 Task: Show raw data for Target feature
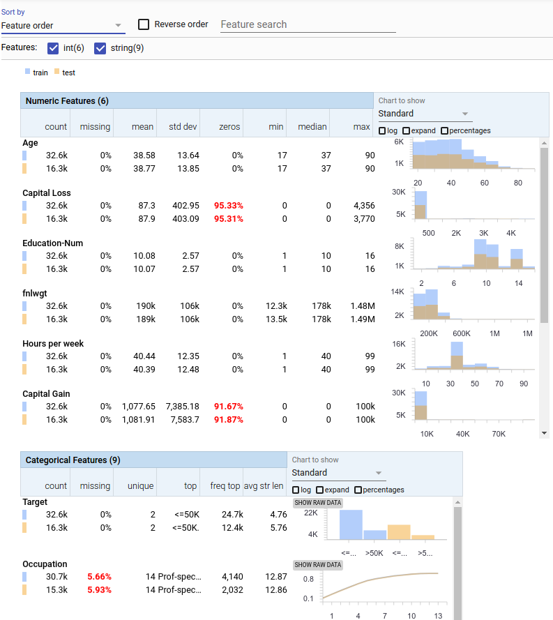(318, 503)
